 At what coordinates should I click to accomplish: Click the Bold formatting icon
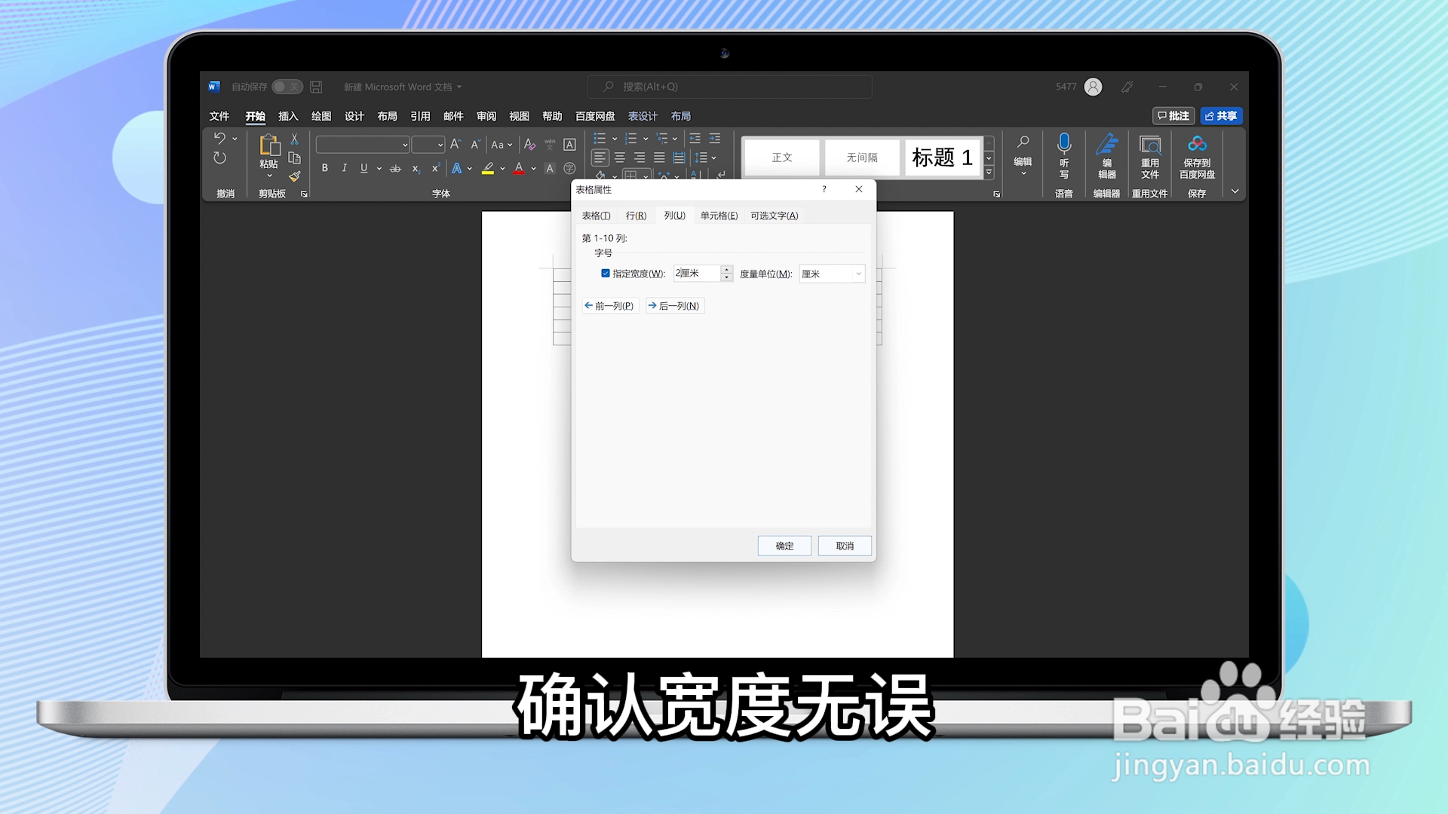pyautogui.click(x=325, y=168)
